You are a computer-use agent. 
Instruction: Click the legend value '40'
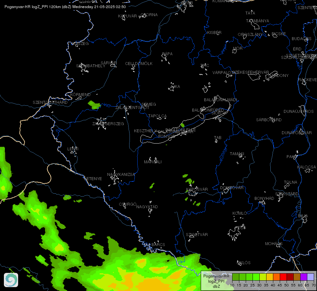click(x=273, y=285)
